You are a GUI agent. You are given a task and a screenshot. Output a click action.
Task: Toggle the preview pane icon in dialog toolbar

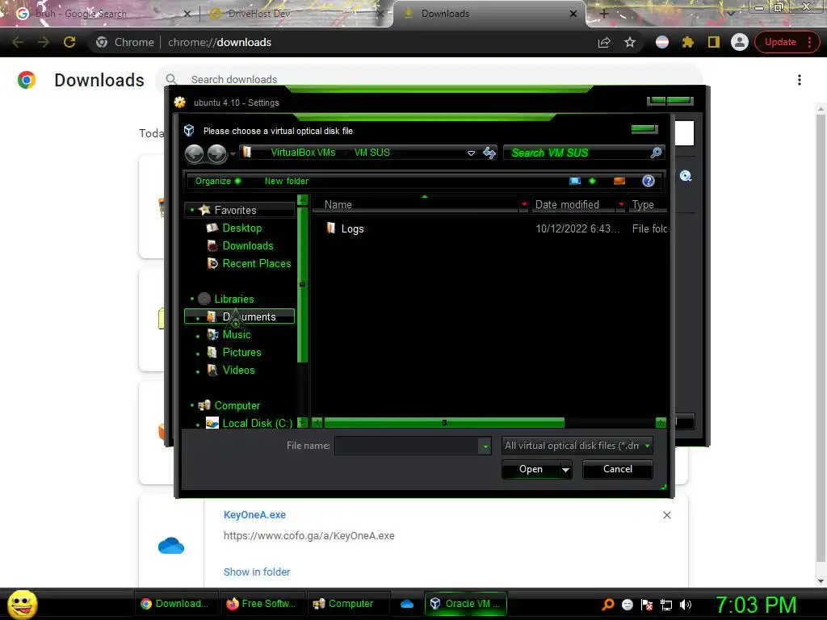619,181
